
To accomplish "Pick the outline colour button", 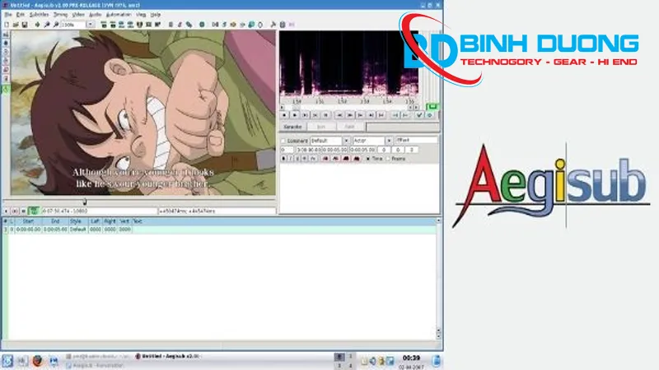I will point(346,159).
